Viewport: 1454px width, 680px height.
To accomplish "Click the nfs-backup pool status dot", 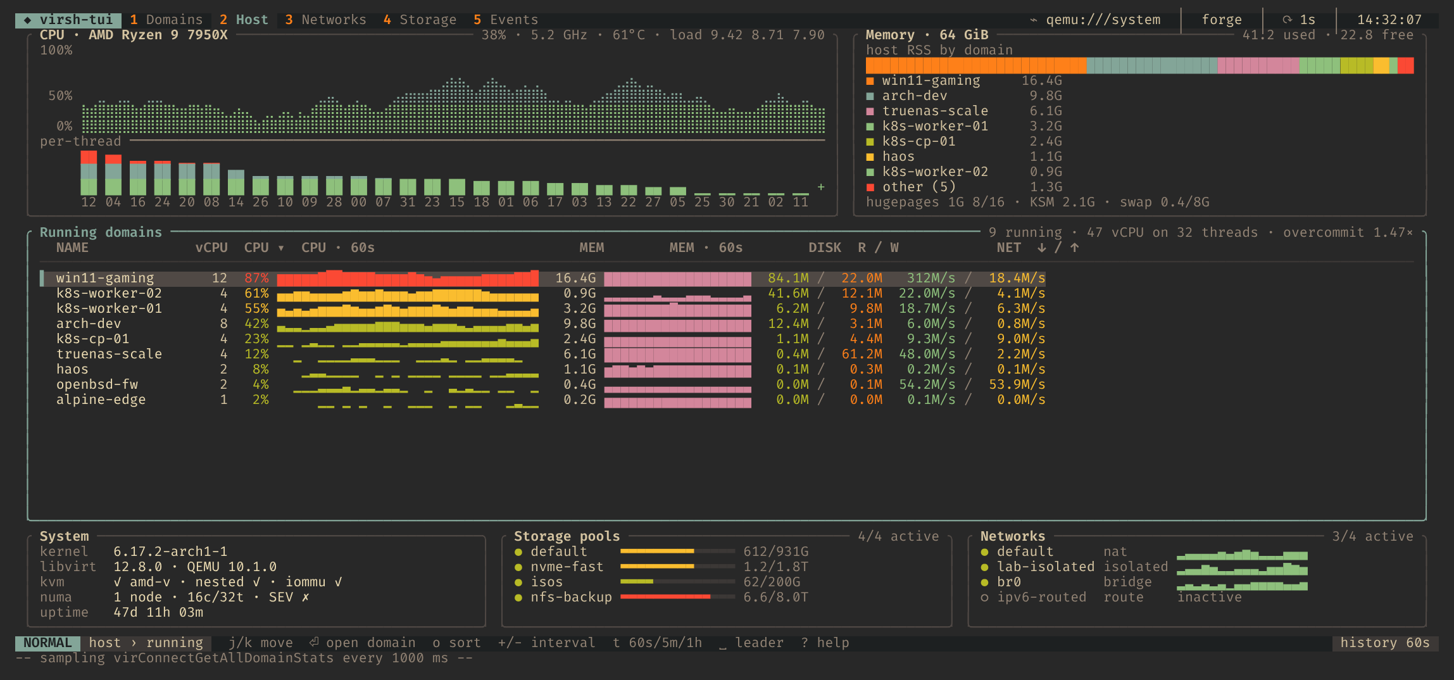I will (518, 598).
